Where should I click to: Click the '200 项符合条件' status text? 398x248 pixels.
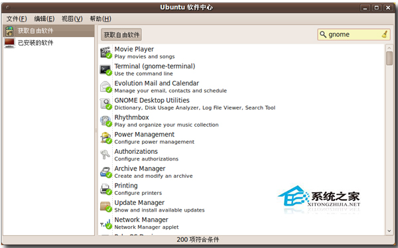click(198, 239)
